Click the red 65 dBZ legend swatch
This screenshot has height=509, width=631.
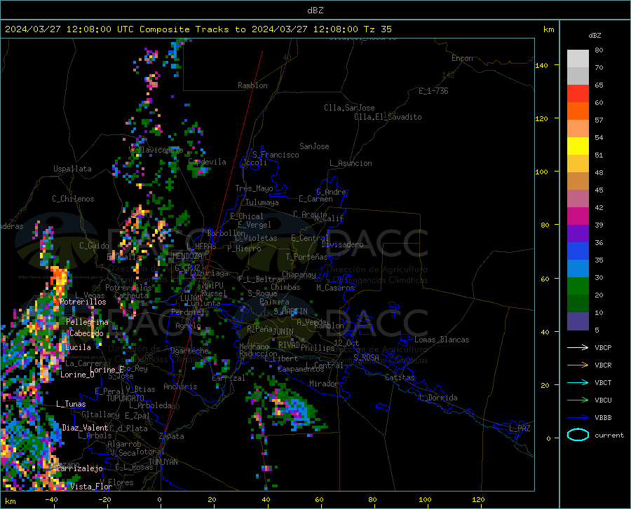[578, 93]
